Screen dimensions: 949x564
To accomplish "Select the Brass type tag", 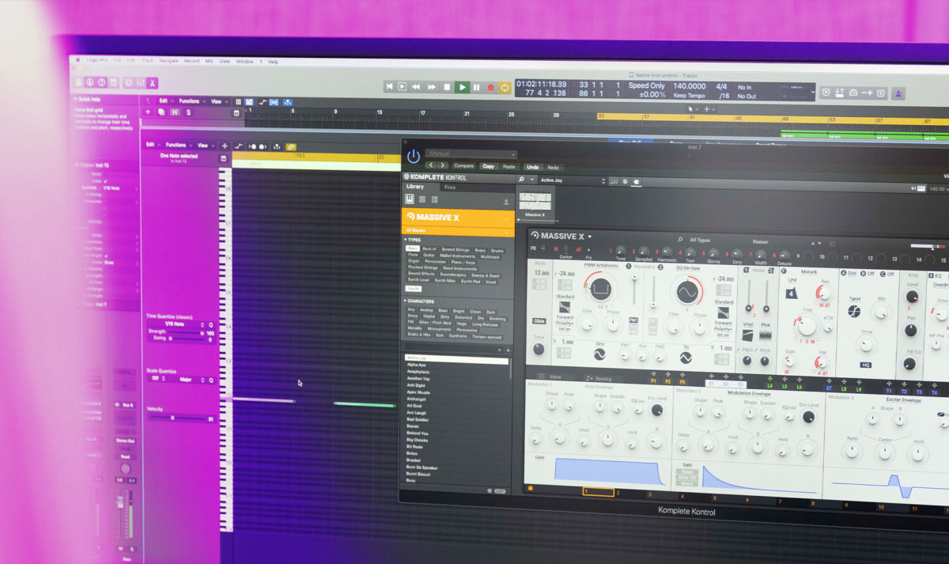I will 480,250.
